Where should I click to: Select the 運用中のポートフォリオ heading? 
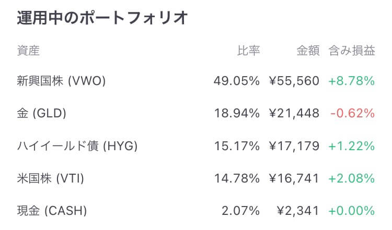point(102,18)
